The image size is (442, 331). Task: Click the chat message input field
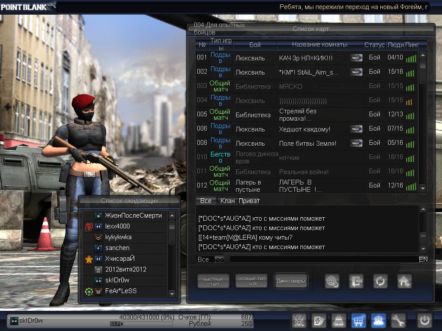click(x=324, y=259)
